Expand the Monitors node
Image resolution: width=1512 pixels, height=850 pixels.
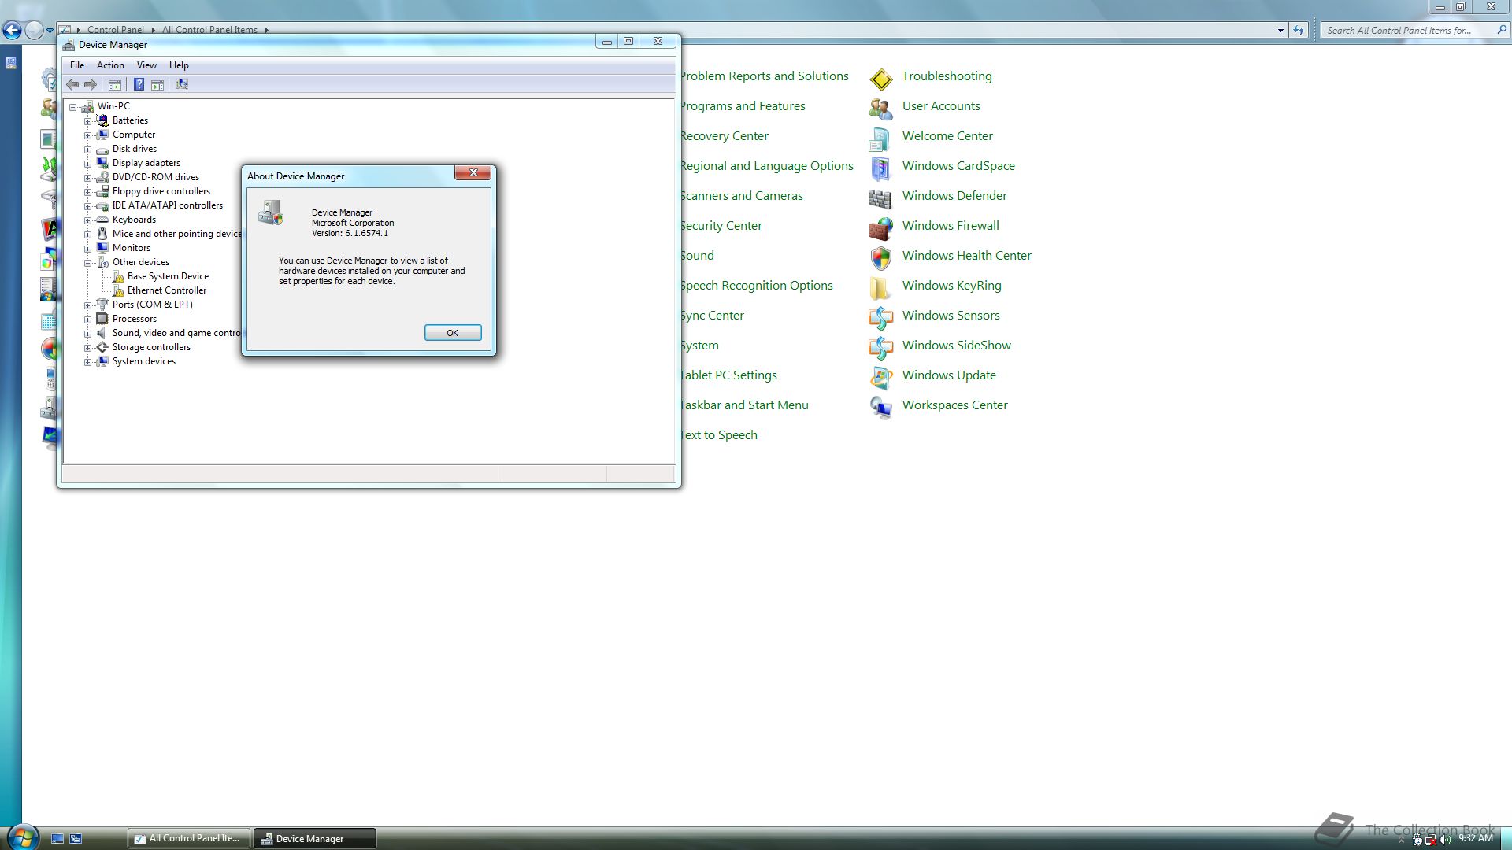pos(88,249)
